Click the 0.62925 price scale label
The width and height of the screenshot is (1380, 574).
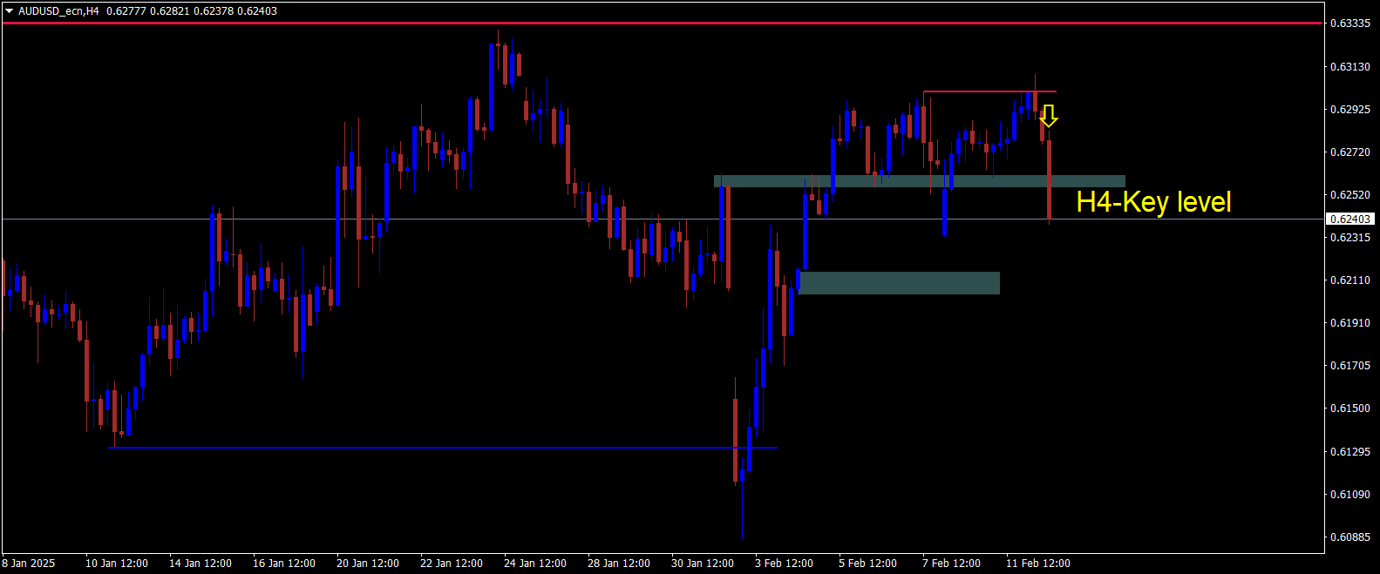tap(1350, 110)
